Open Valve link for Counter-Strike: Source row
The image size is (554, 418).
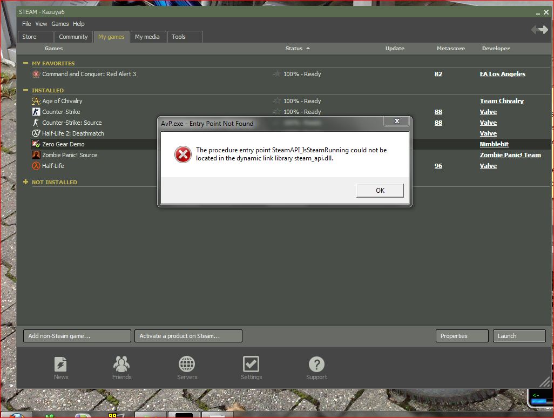pos(488,123)
